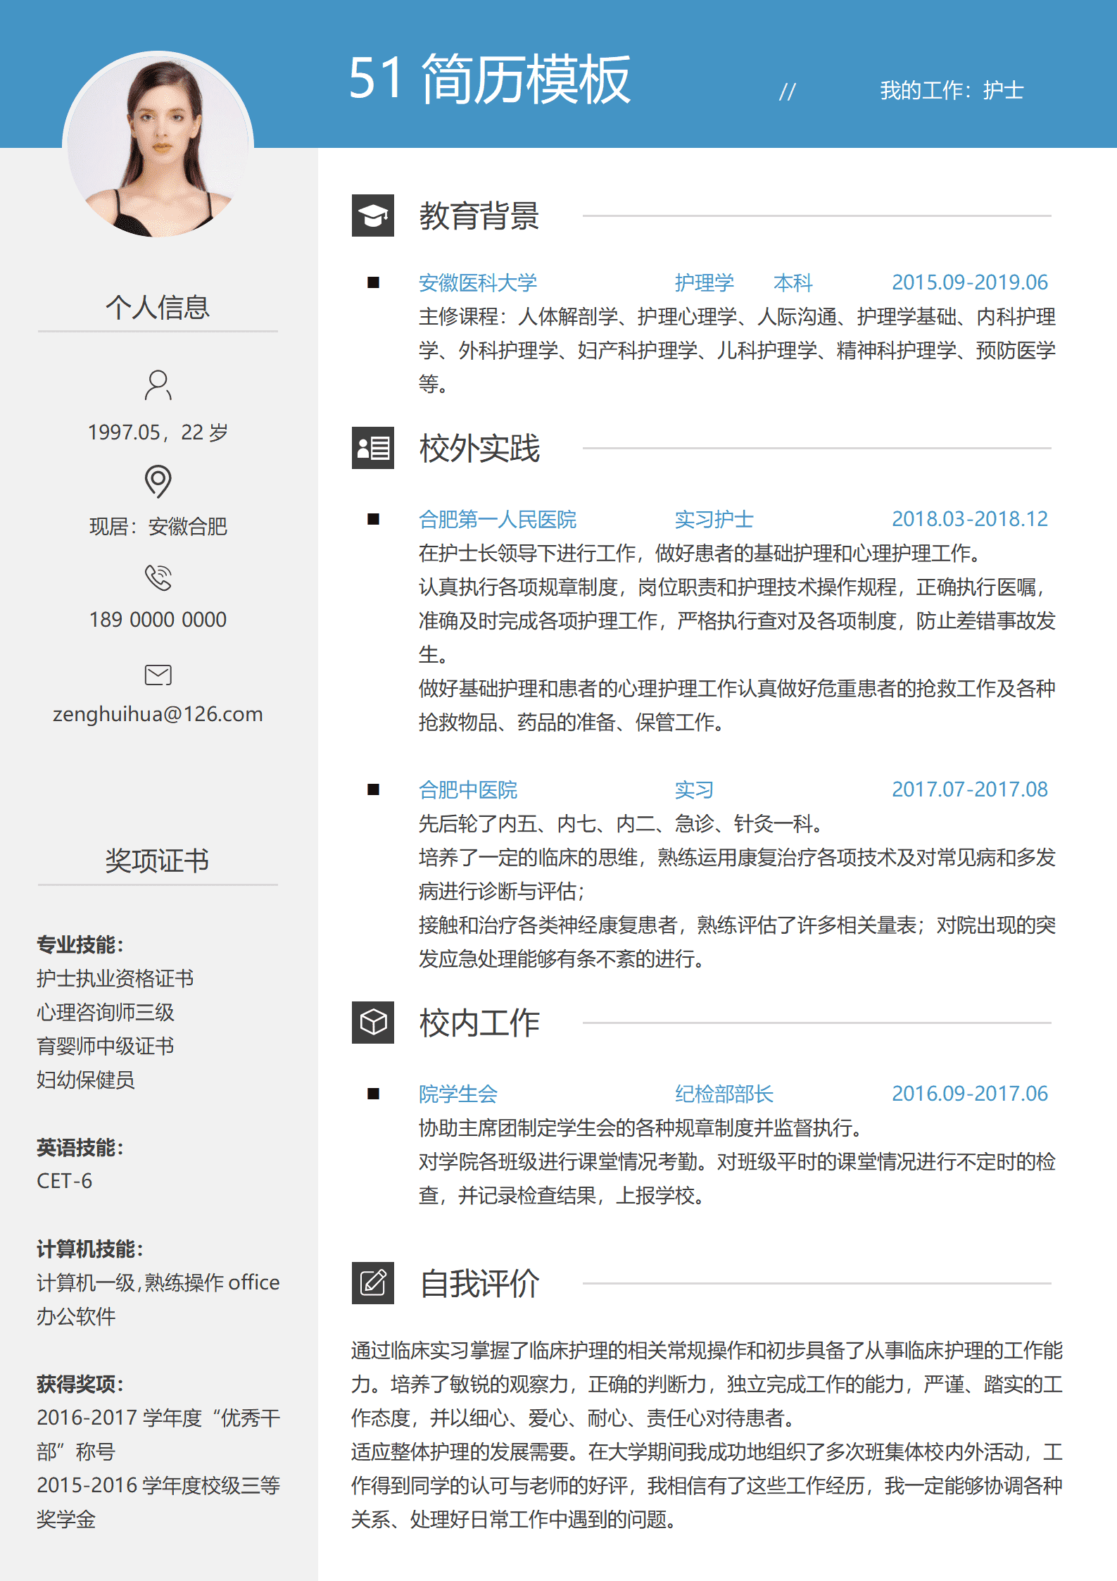Click the 教育背景 section heading
Image resolution: width=1117 pixels, height=1581 pixels.
[479, 215]
